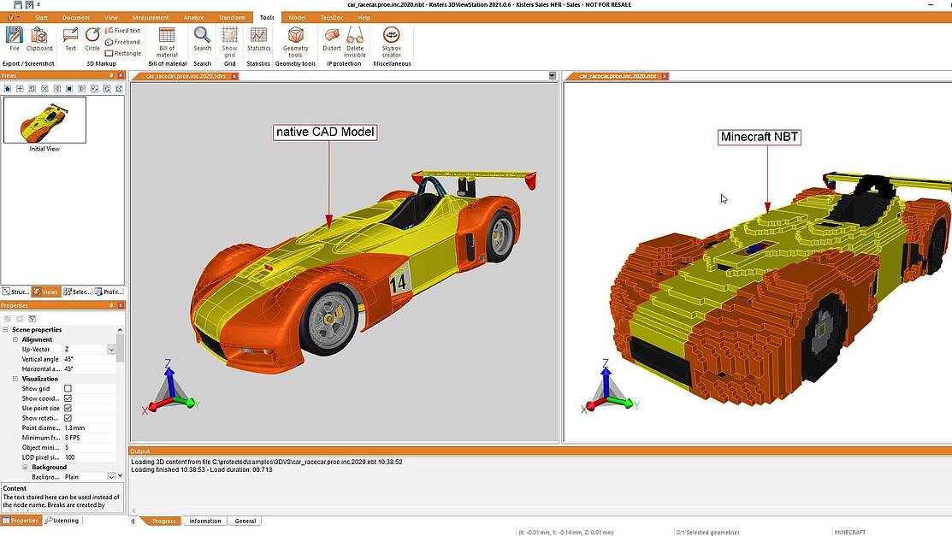Switch to the TechDoc ribbon tab
This screenshot has height=536, width=952.
pos(332,18)
